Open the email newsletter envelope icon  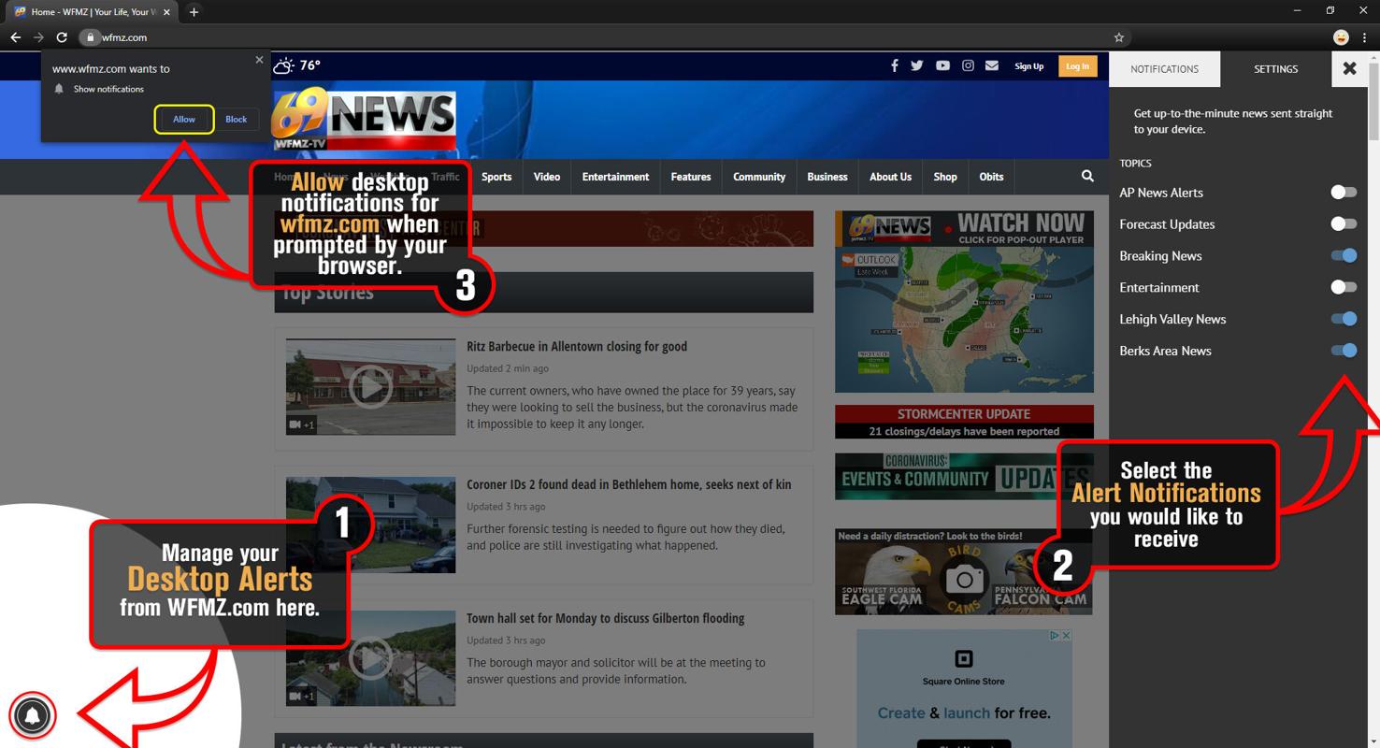(x=991, y=65)
